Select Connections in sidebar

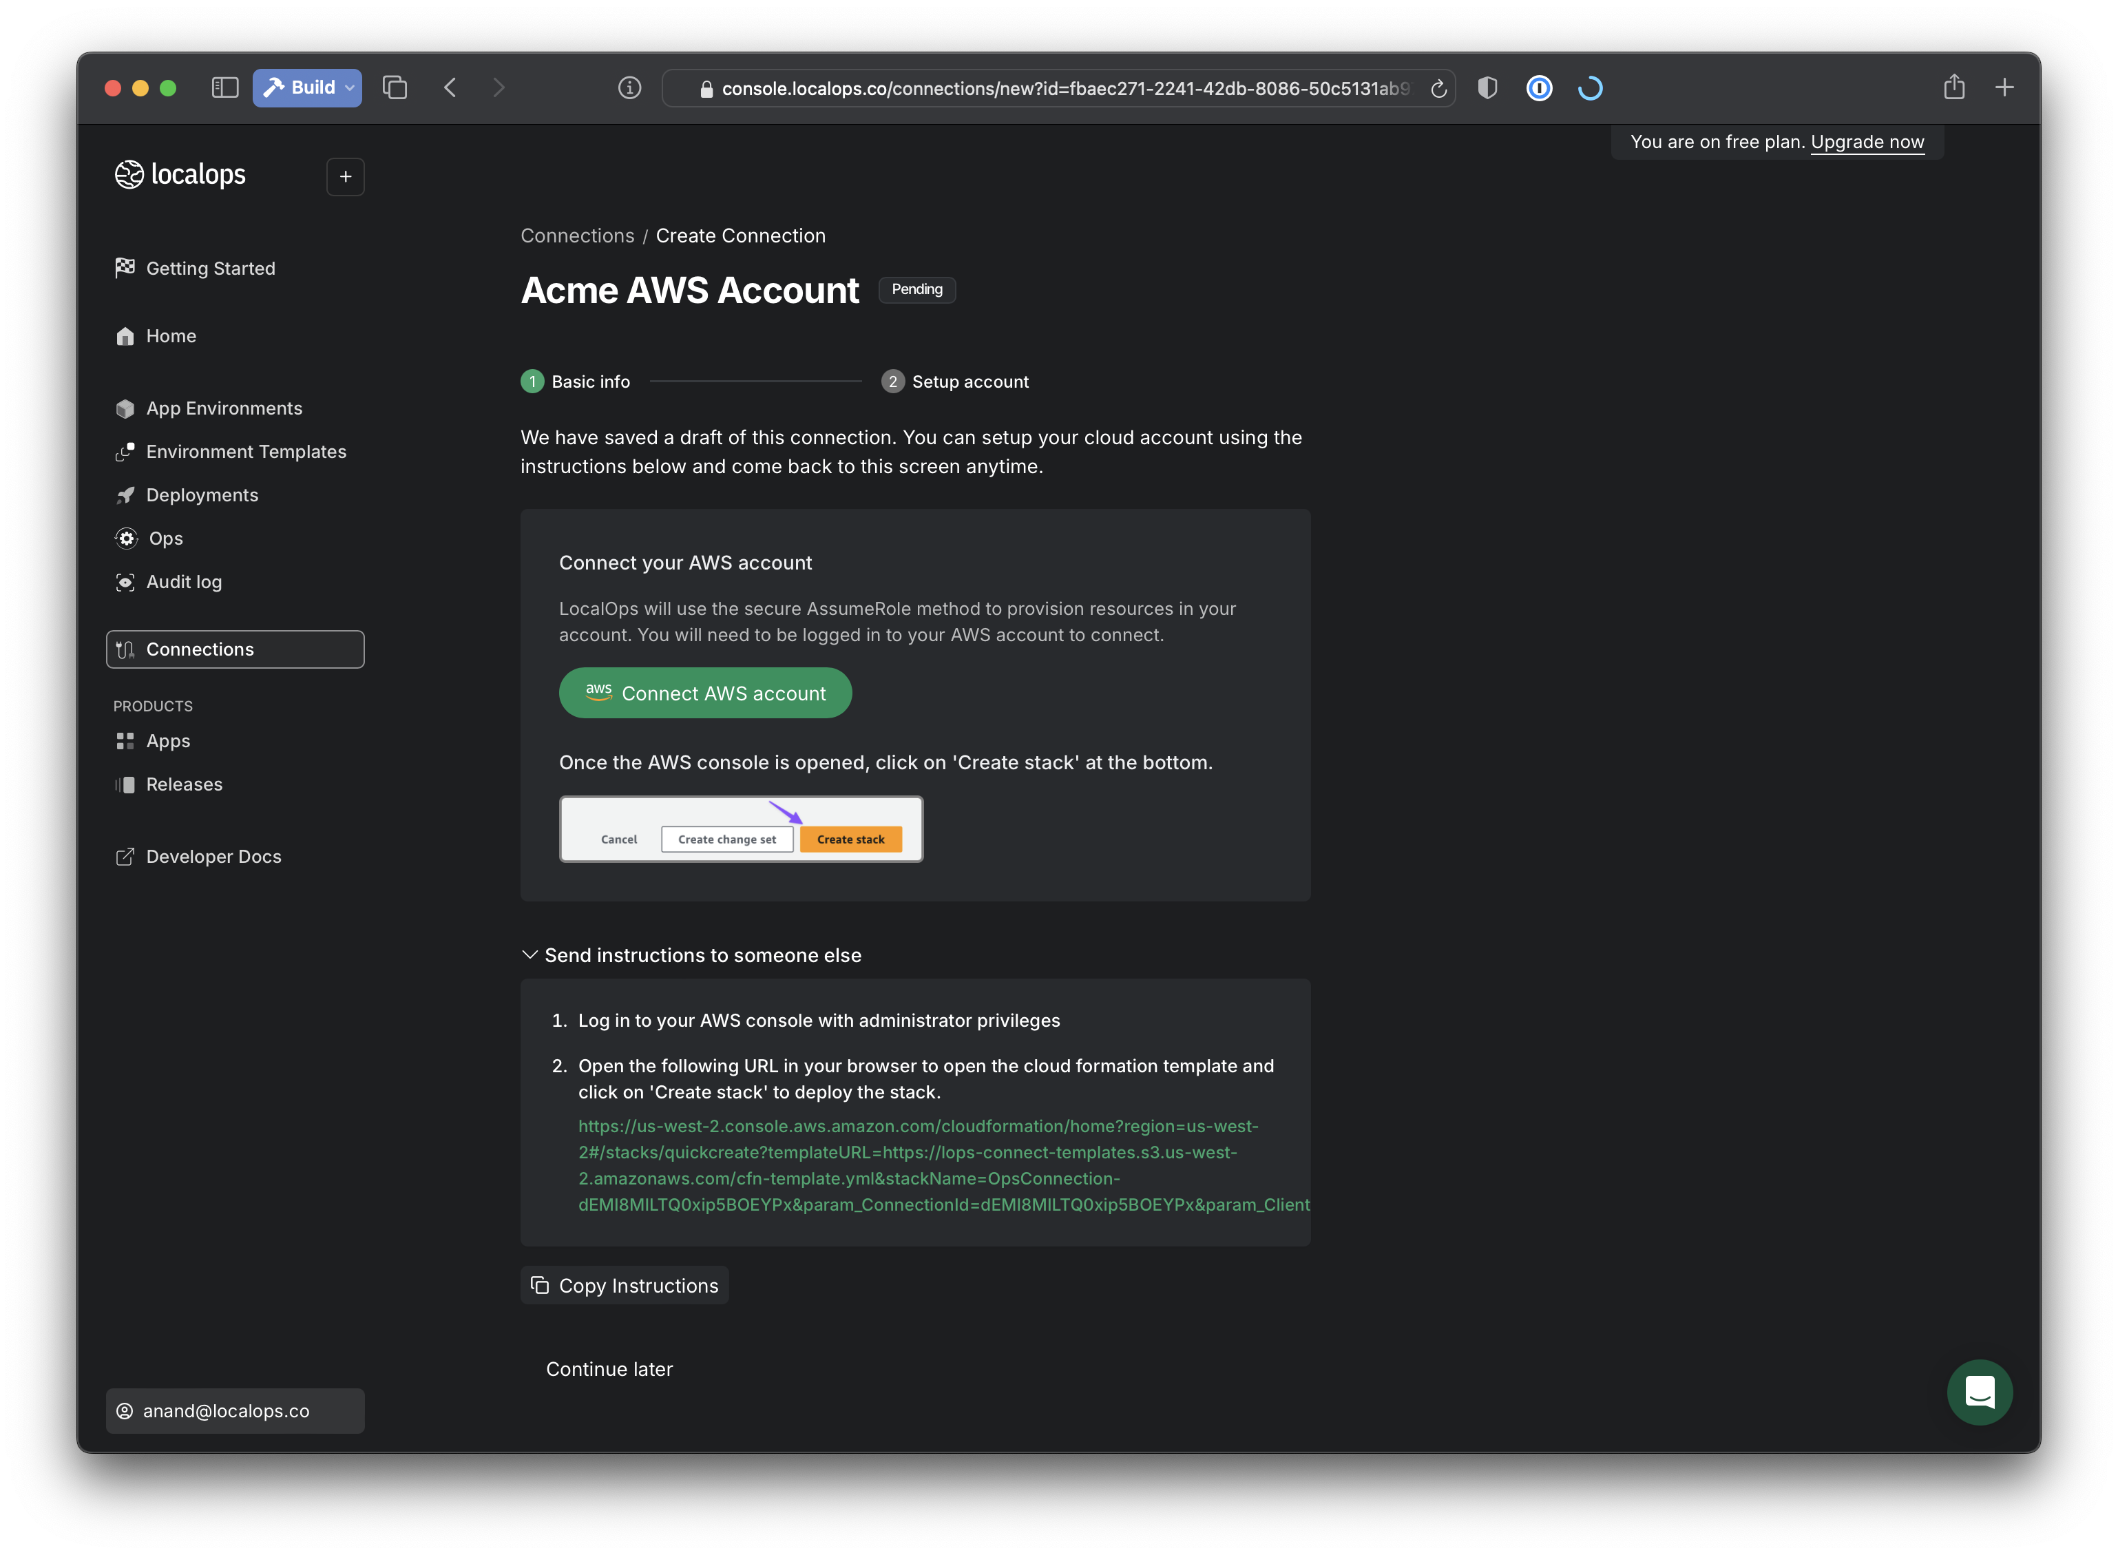tap(235, 649)
